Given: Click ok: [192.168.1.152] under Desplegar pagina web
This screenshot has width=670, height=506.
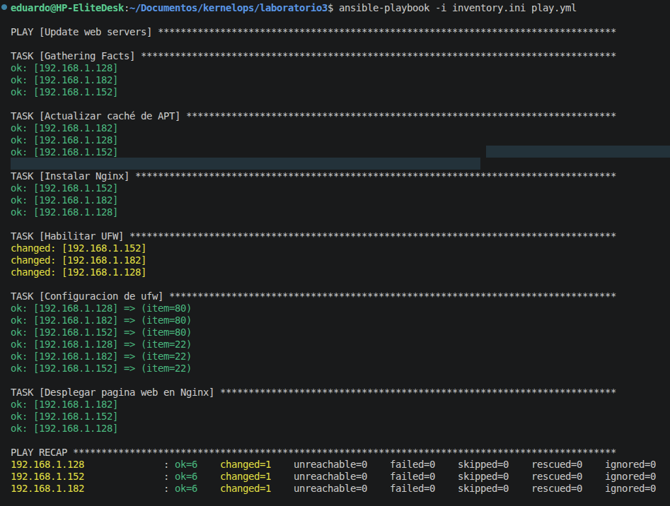Looking at the screenshot, I should [64, 416].
